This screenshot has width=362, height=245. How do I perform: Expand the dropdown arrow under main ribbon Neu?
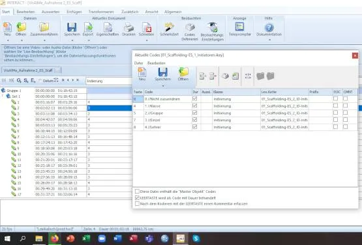pyautogui.click(x=7, y=40)
